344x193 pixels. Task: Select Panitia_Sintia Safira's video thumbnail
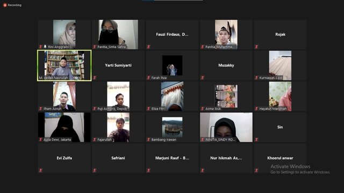(x=118, y=34)
